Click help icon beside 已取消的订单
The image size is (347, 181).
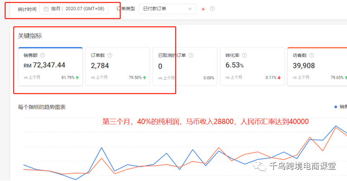(191, 55)
